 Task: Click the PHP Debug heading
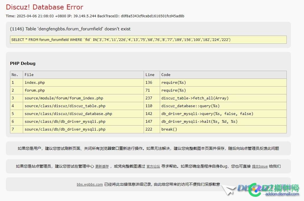pos(23,63)
